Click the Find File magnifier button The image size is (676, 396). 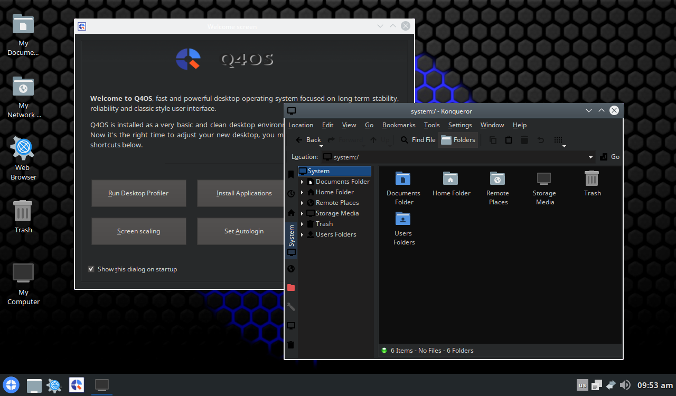pos(418,140)
